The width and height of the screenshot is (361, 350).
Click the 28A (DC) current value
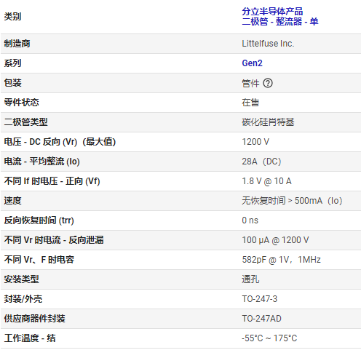(261, 162)
